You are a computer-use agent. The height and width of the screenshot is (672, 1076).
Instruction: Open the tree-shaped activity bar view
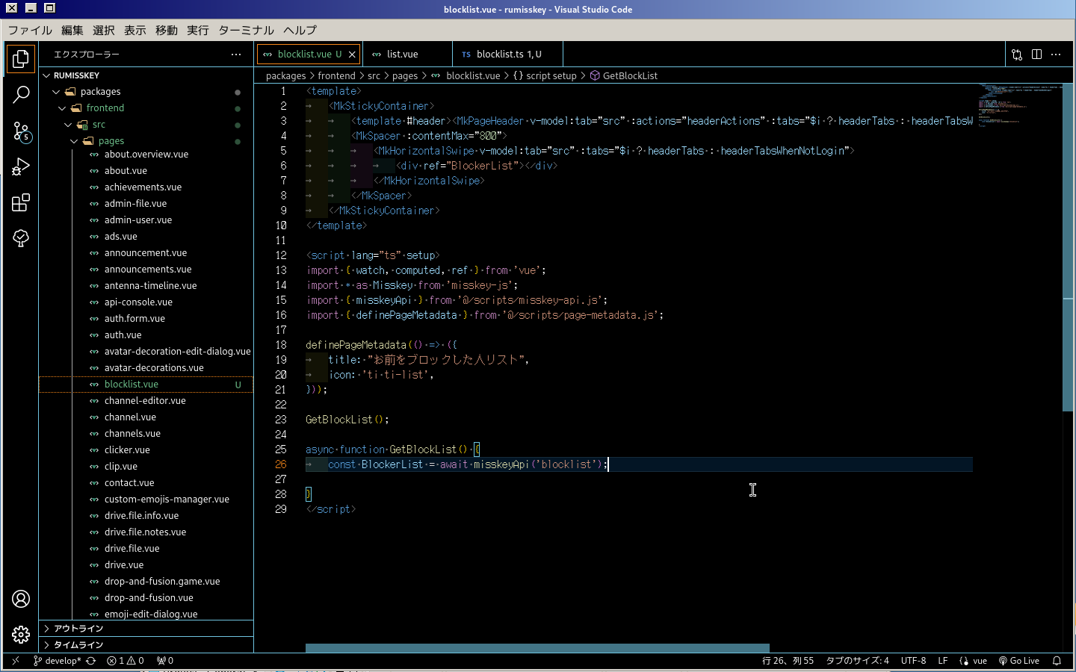pos(21,238)
